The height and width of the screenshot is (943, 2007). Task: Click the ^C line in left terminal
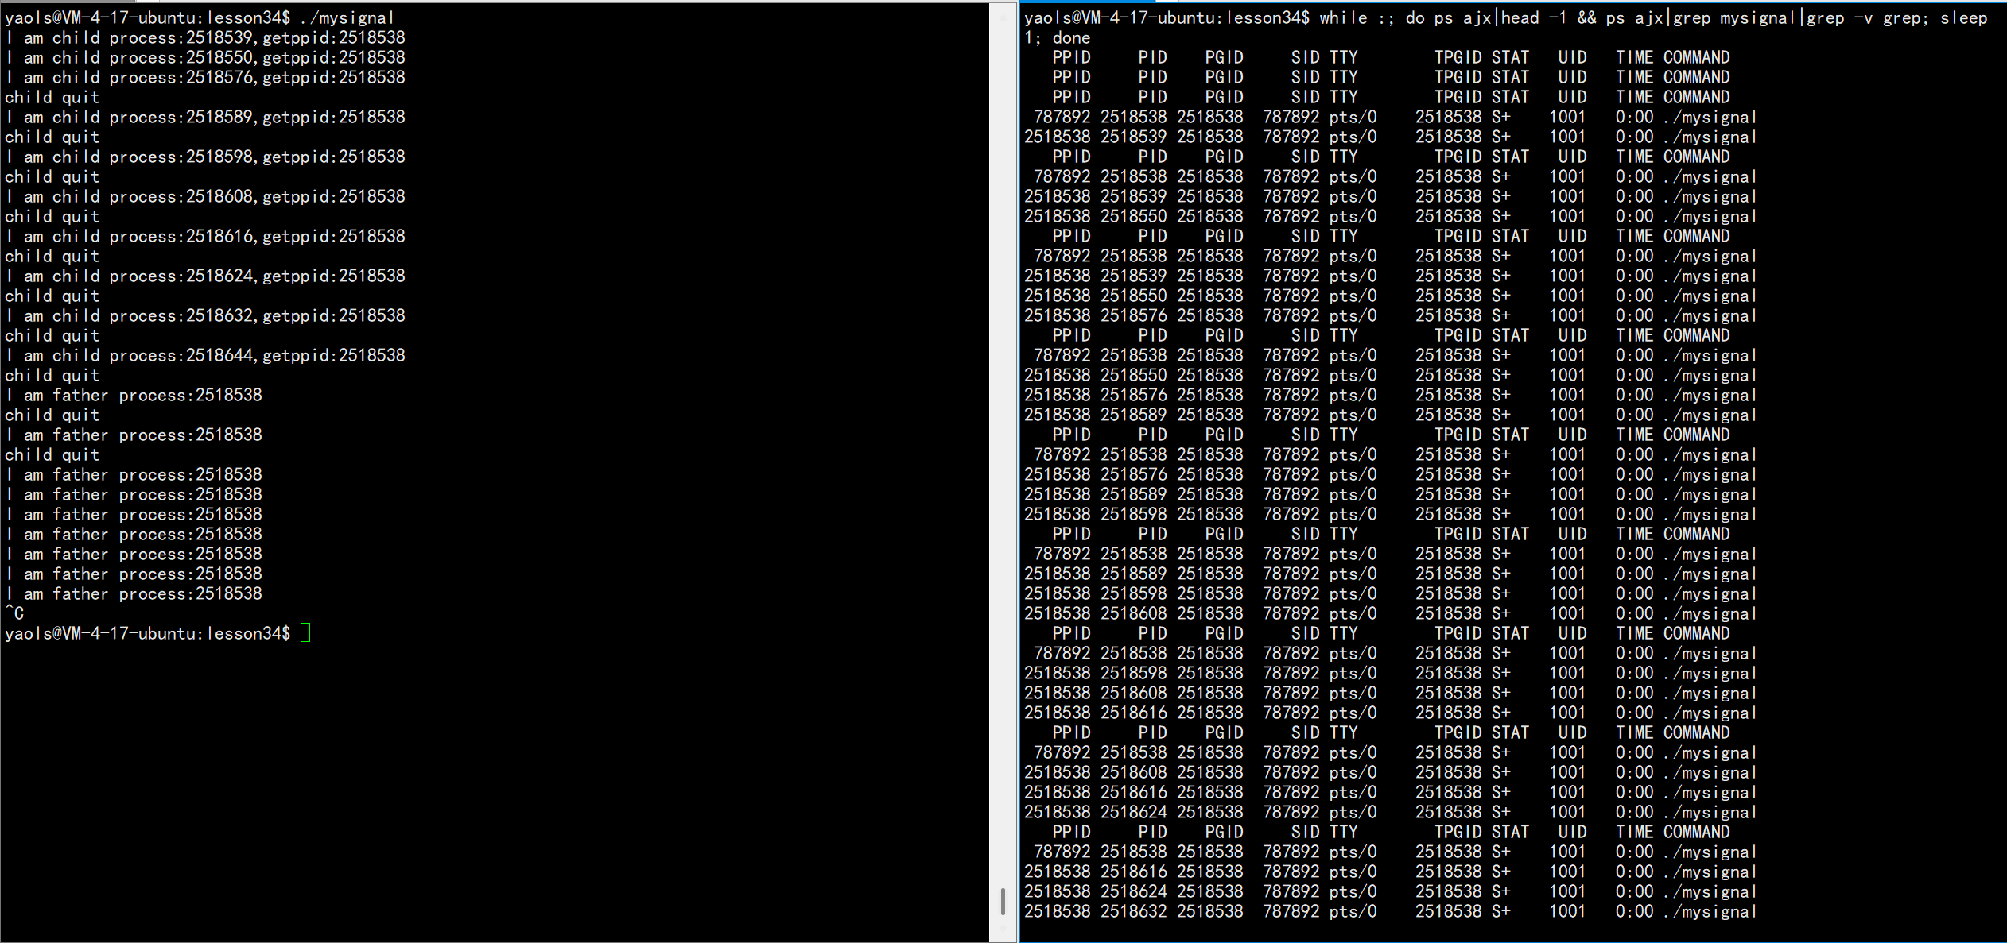(x=14, y=613)
